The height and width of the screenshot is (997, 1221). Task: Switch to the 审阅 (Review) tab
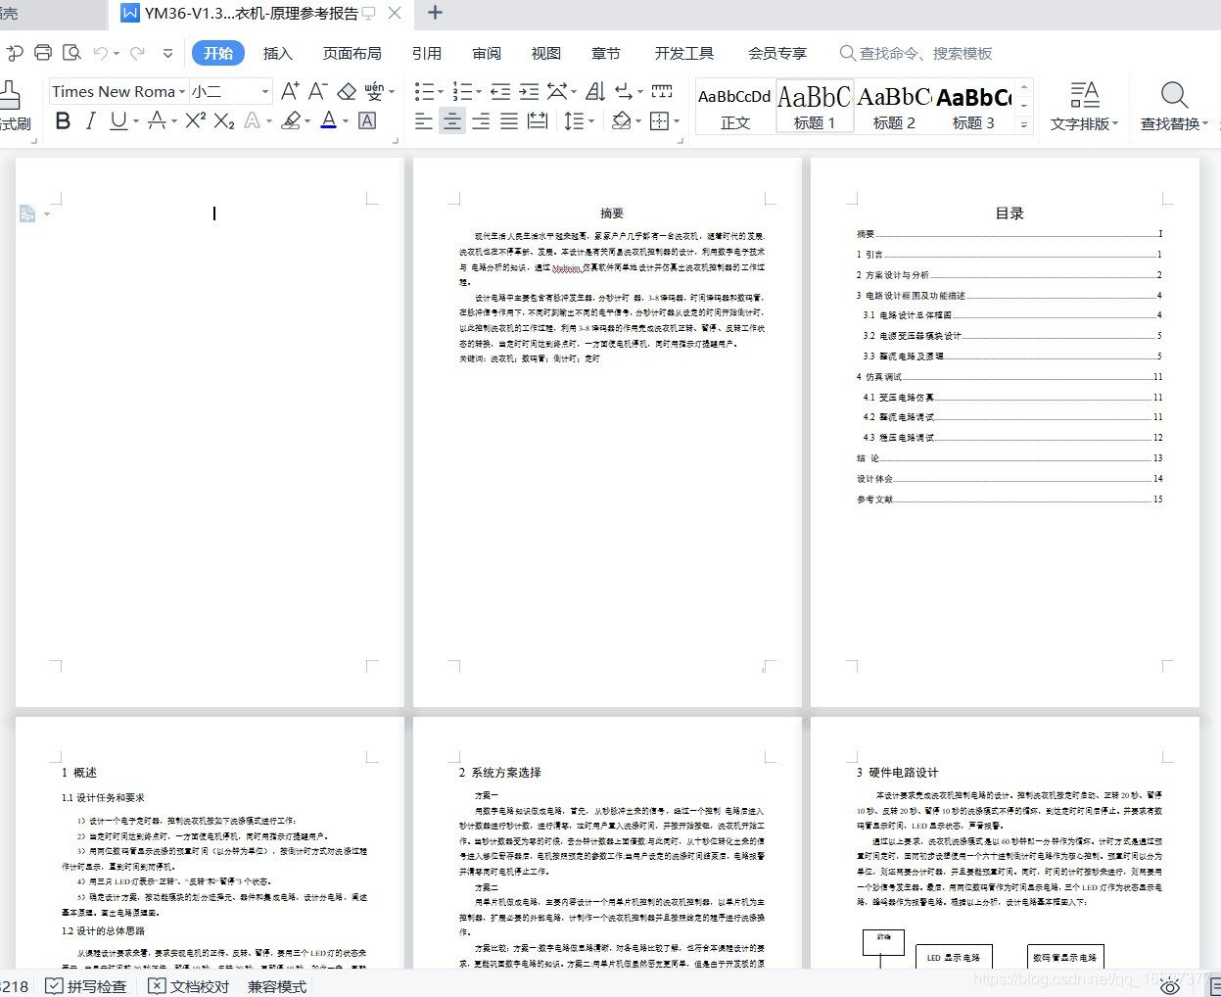pos(487,53)
